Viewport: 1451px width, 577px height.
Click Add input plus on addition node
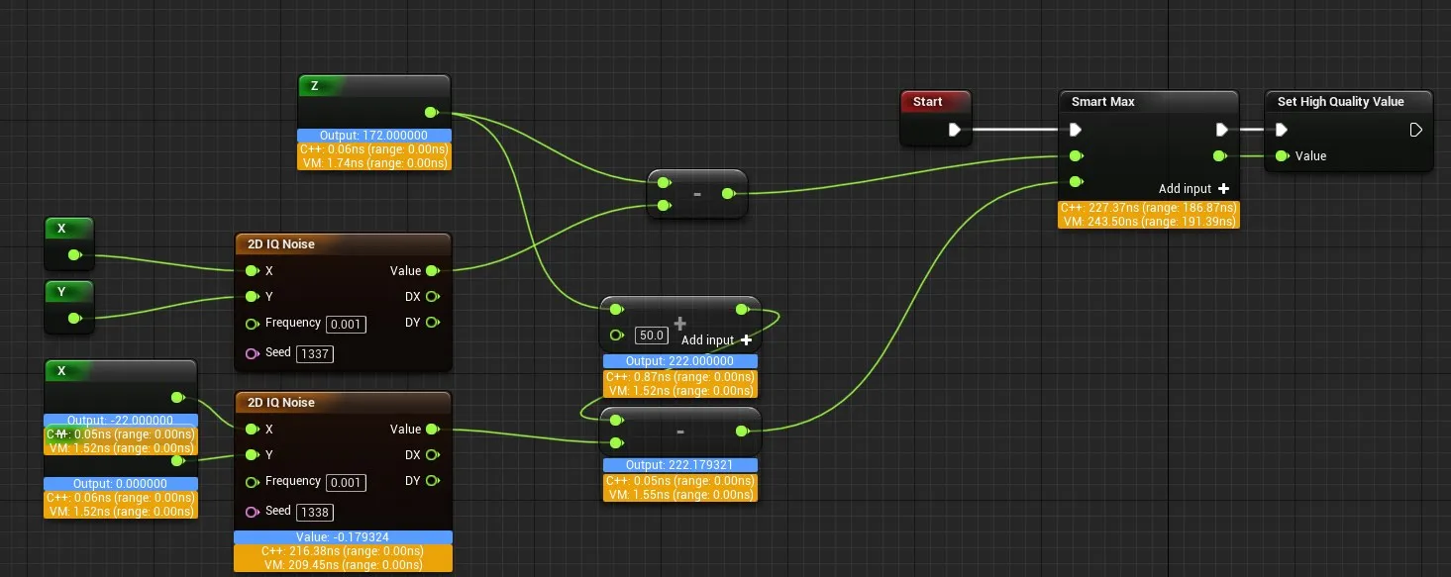click(x=746, y=340)
